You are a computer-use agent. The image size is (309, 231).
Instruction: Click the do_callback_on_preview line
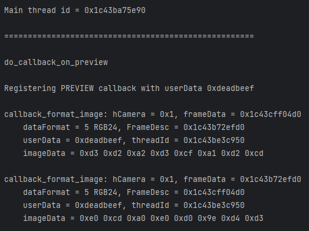tap(56, 63)
